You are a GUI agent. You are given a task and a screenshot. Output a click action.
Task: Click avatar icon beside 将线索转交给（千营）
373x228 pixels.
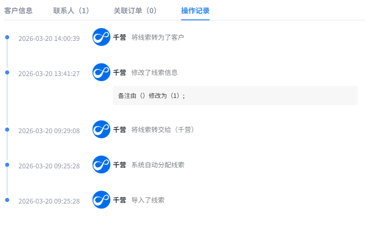click(x=101, y=129)
